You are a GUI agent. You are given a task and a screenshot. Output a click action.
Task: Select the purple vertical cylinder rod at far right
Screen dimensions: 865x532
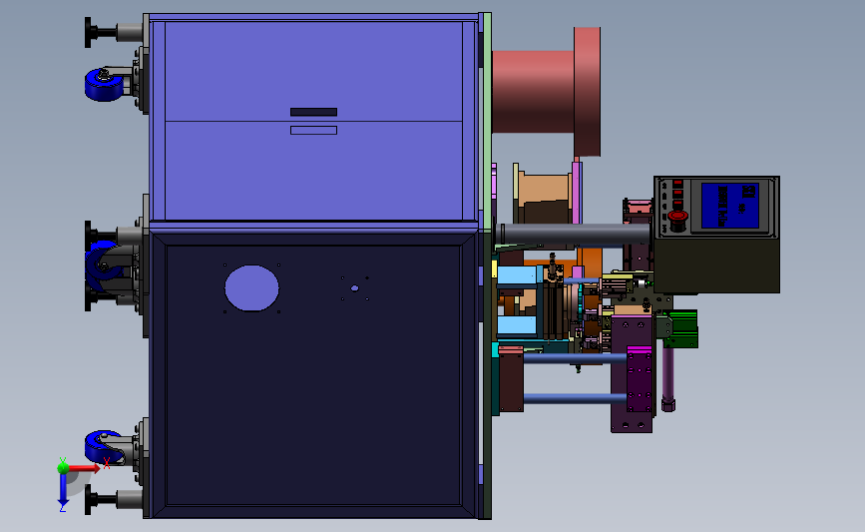coord(668,379)
